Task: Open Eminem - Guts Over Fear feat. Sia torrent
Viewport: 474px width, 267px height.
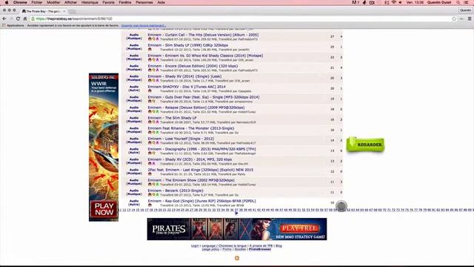Action: tap(204, 97)
